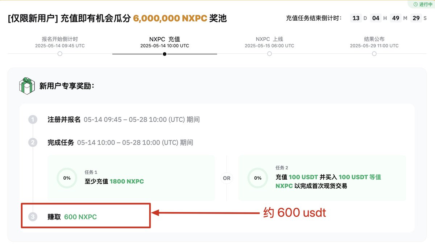The width and height of the screenshot is (435, 249).
Task: Select the 报名开始倒计时 timeline dot
Action: click(x=60, y=54)
